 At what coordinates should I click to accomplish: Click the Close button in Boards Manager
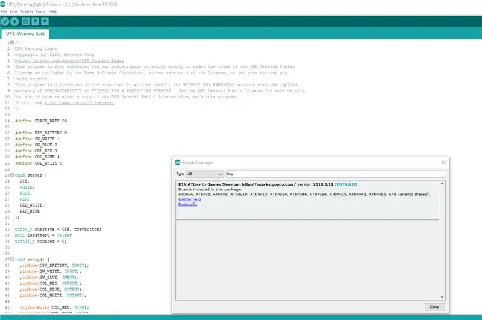point(434,307)
